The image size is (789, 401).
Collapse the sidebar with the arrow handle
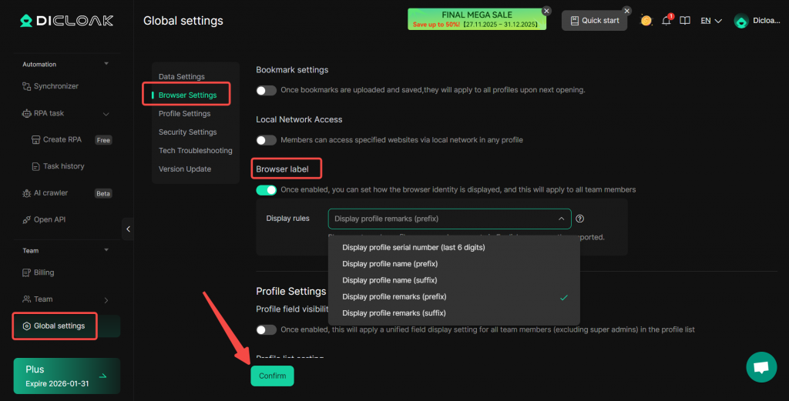128,229
